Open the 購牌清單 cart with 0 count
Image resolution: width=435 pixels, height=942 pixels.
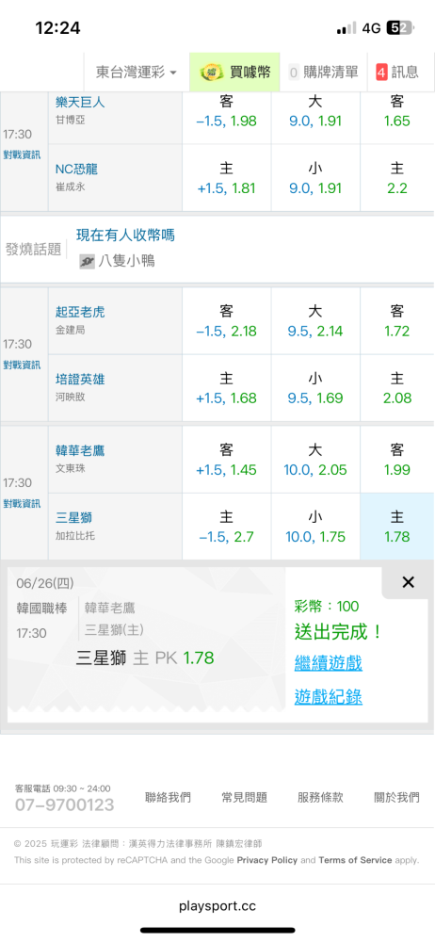coord(323,73)
